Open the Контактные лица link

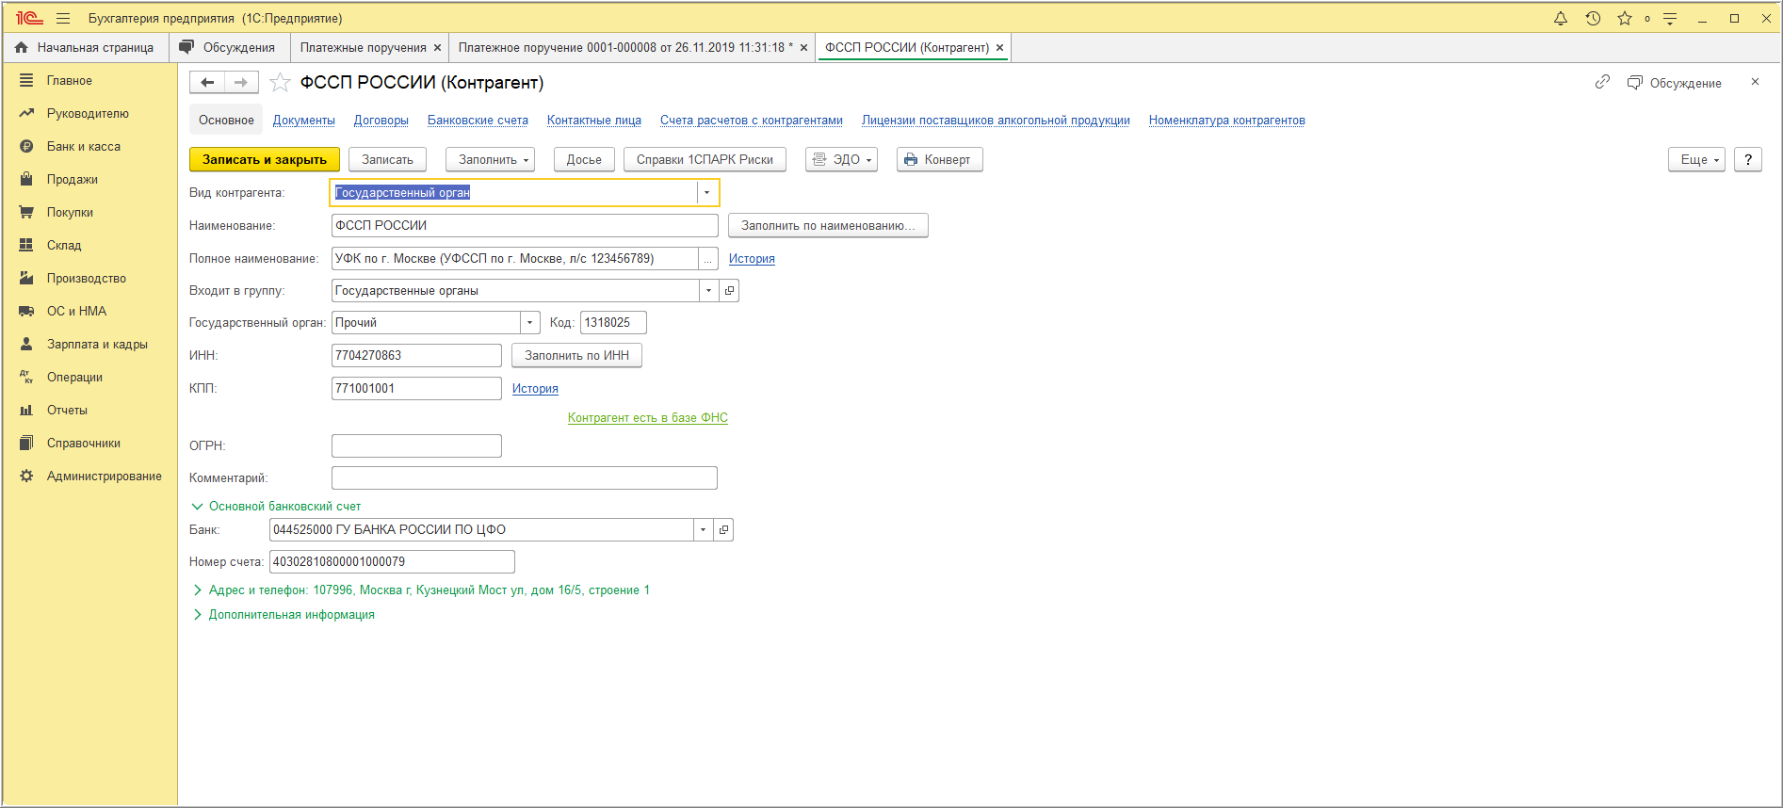(593, 121)
